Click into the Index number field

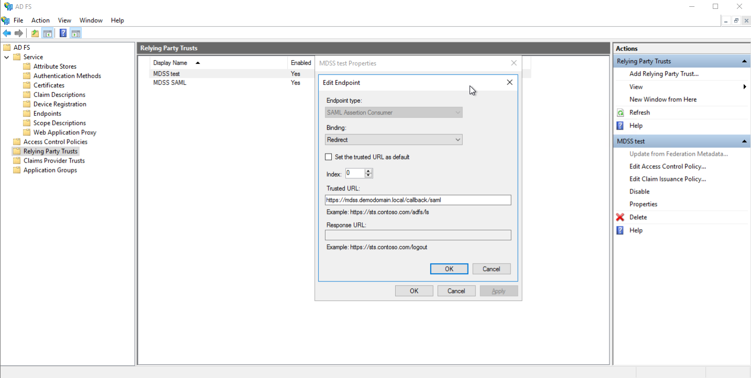click(355, 174)
